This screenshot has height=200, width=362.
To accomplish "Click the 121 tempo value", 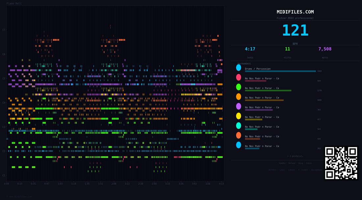I will point(295,31).
